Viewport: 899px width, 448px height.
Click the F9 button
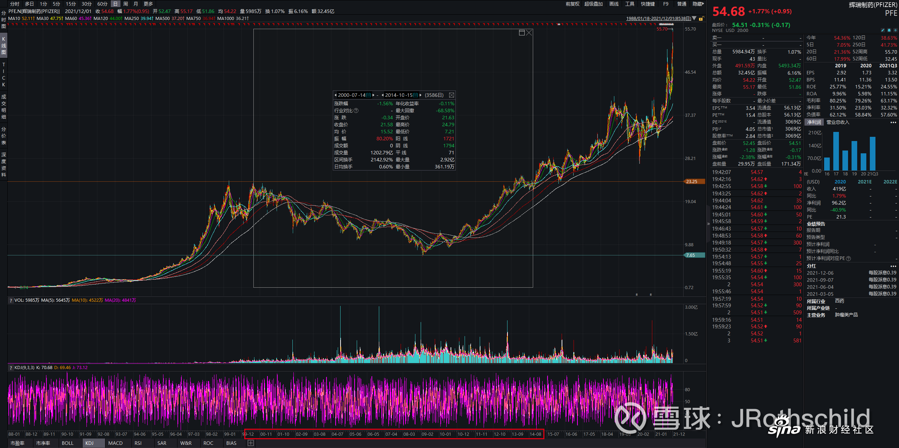[666, 4]
